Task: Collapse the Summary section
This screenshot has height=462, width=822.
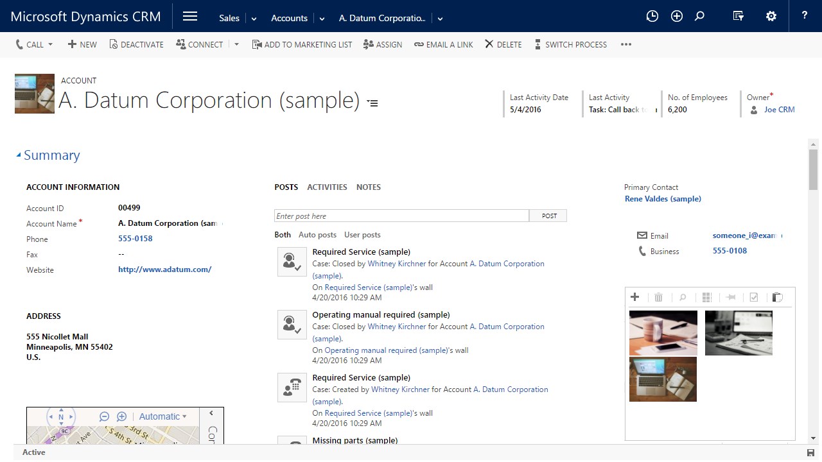Action: pos(19,155)
